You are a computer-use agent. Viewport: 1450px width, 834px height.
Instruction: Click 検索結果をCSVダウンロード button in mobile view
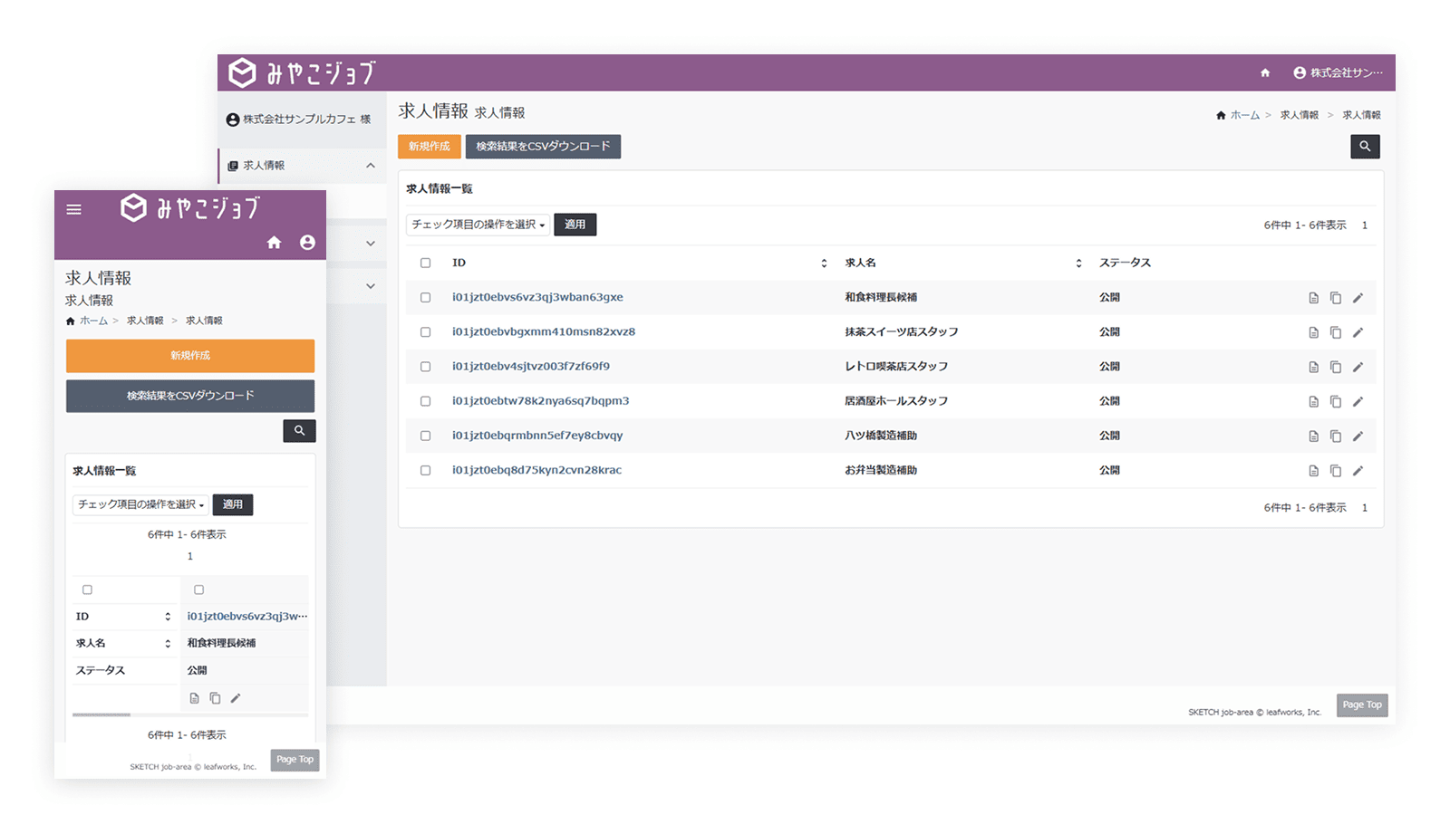190,396
